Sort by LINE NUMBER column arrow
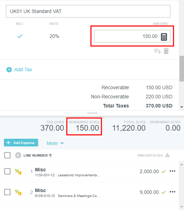The width and height of the screenshot is (184, 210). pos(50,156)
